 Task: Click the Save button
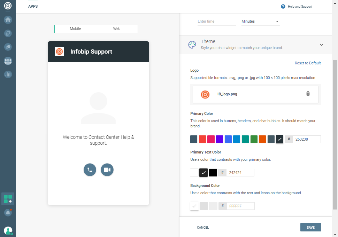(x=310, y=228)
